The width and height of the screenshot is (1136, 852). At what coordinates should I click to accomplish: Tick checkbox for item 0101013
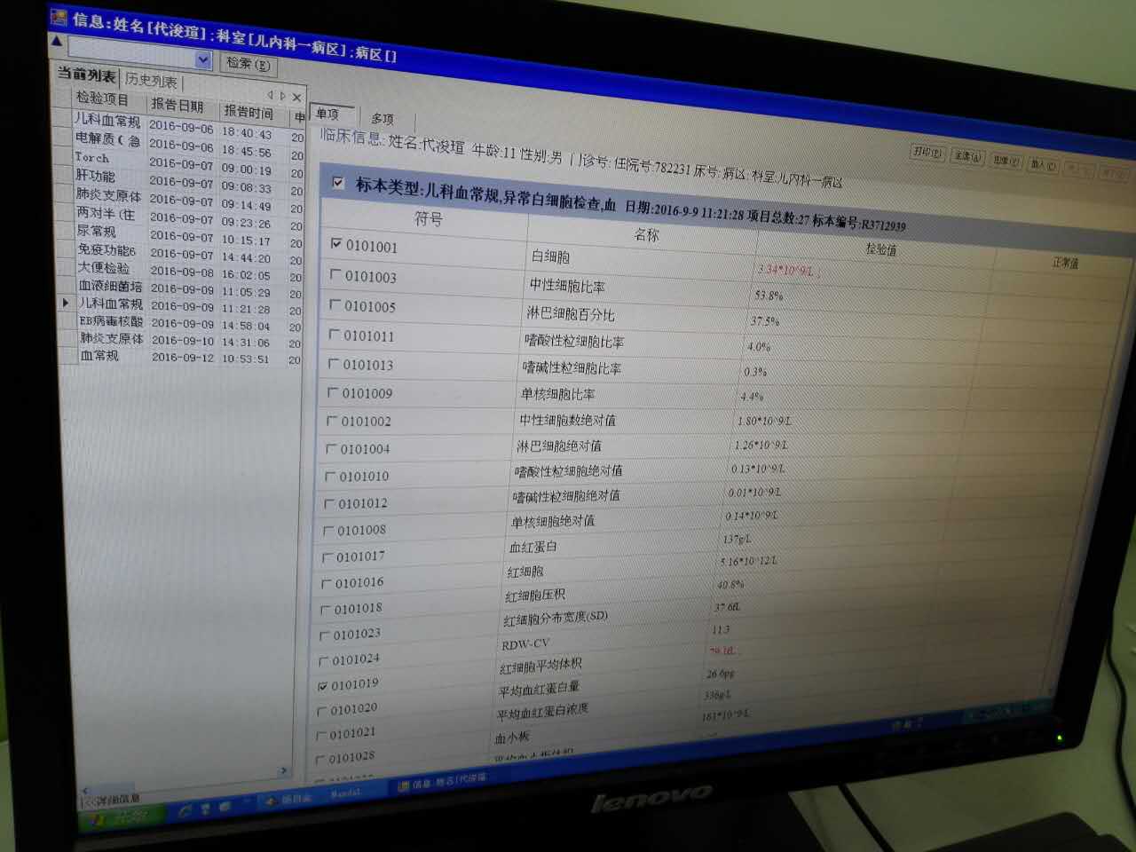coord(333,363)
